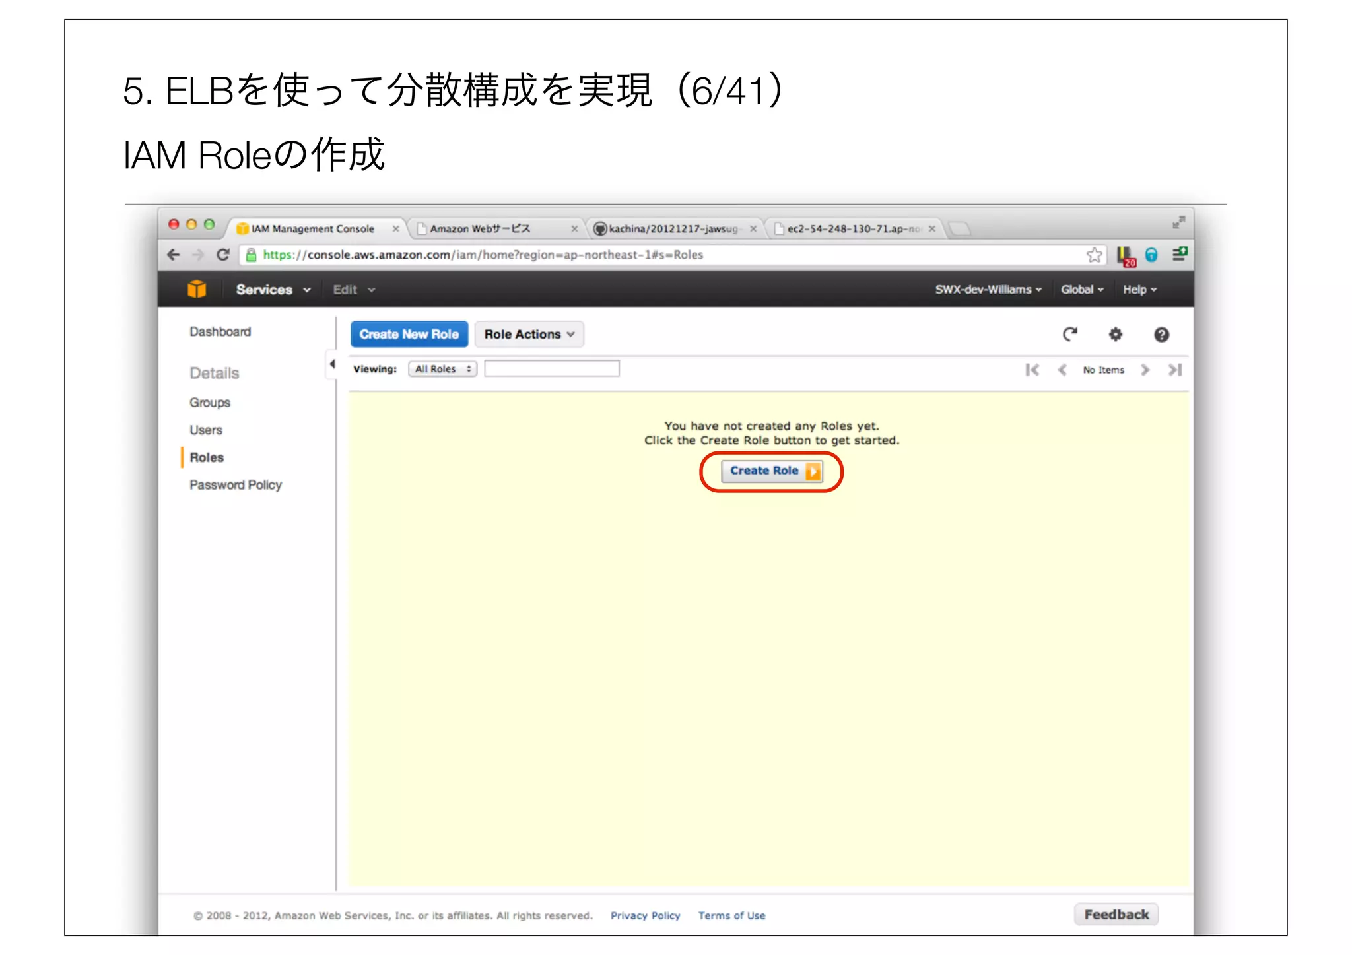Screen dimensions: 1352x955
Task: Open a new browser tab
Action: [x=959, y=229]
